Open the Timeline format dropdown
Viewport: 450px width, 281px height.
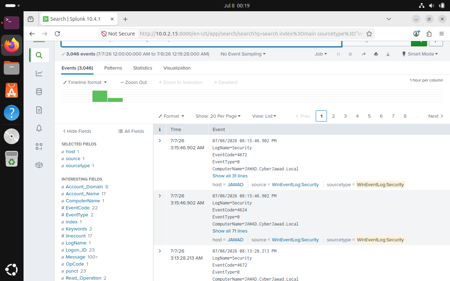click(85, 82)
